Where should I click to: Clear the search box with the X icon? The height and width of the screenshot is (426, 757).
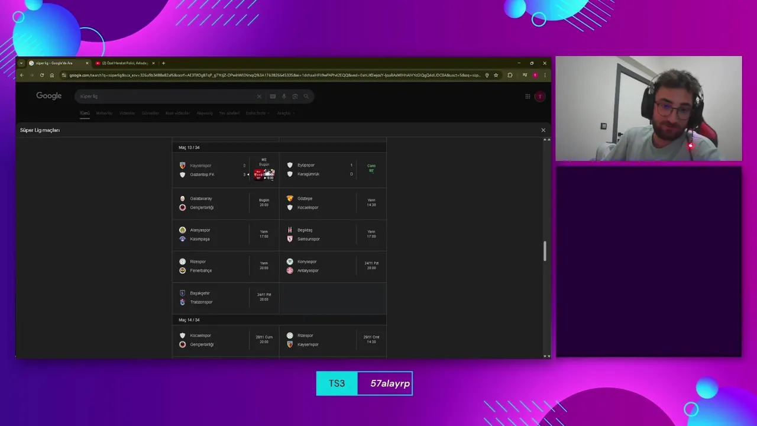(258, 96)
